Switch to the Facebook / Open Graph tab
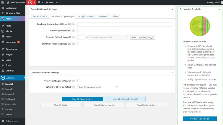 pos(63,17)
